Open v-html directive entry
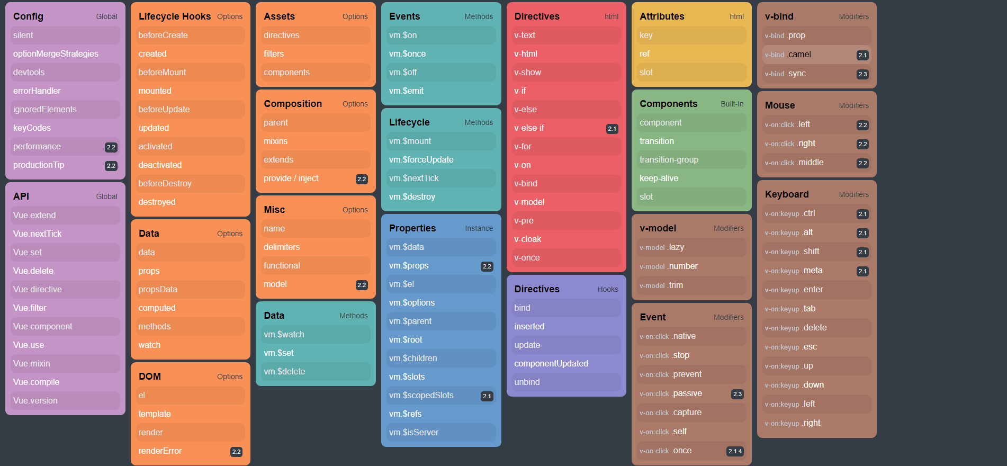This screenshot has width=1007, height=466. [x=567, y=54]
